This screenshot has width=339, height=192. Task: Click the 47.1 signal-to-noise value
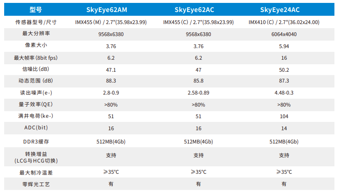tap(111, 69)
